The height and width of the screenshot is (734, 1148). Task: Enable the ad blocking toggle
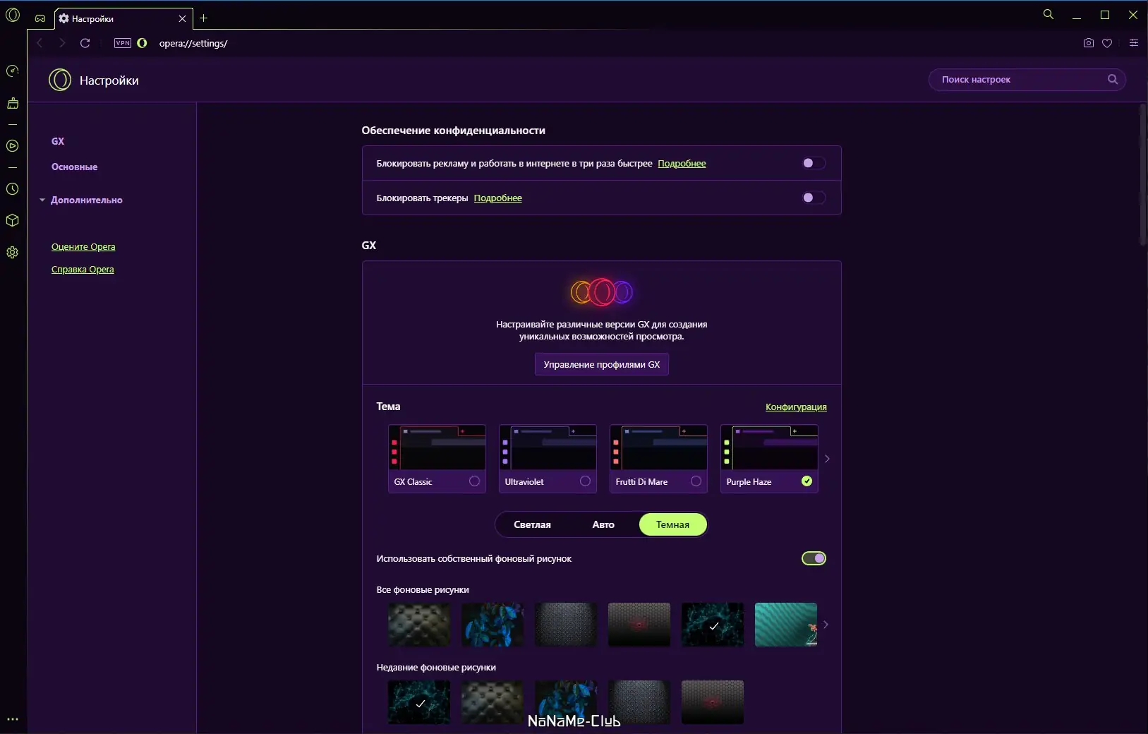coord(814,163)
